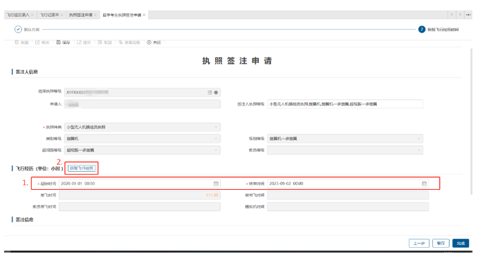Click the 暂存 temporary save button
The width and height of the screenshot is (480, 256).
(x=441, y=243)
